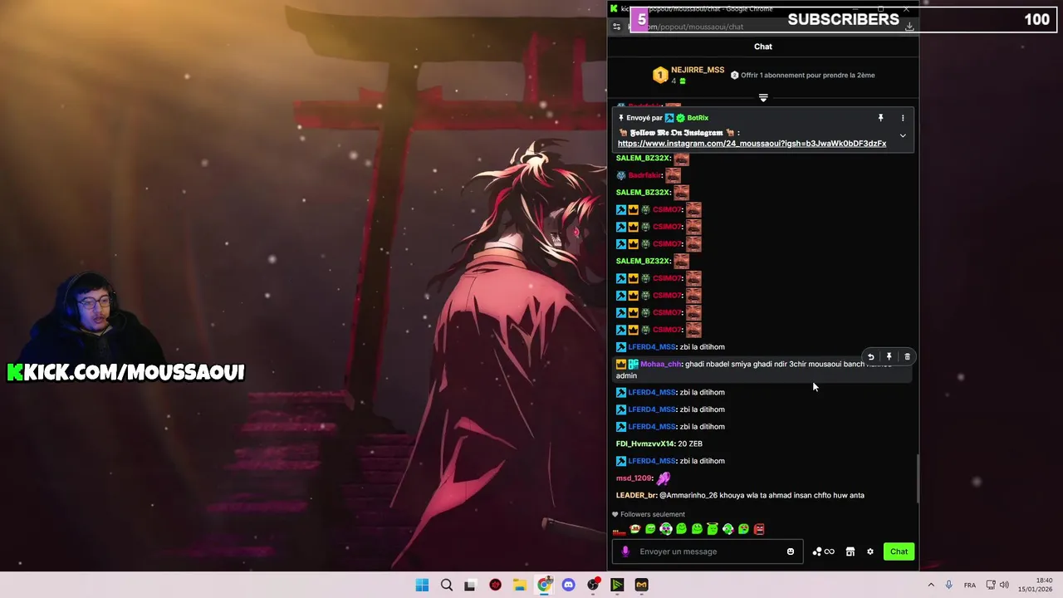The width and height of the screenshot is (1063, 598).
Task: Insert the first red text emote
Action: coord(619,531)
